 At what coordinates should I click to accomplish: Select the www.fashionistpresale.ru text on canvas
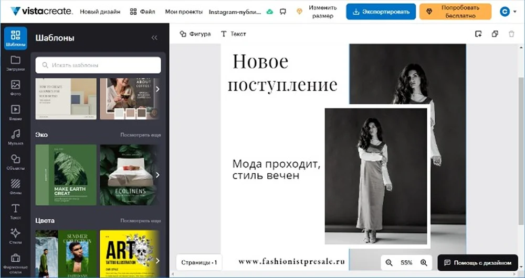tap(291, 261)
